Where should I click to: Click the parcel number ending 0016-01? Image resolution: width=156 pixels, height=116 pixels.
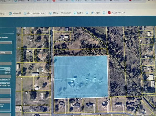(5, 83)
